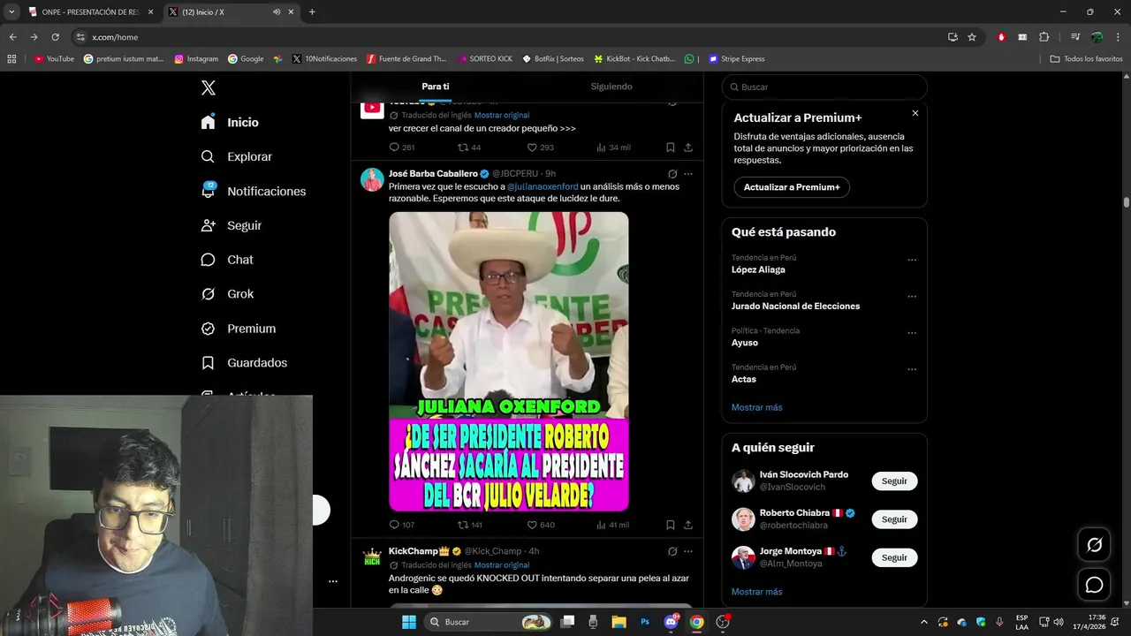Follow Roberto Chiabra
Viewport: 1131px width, 636px height.
pyautogui.click(x=894, y=519)
